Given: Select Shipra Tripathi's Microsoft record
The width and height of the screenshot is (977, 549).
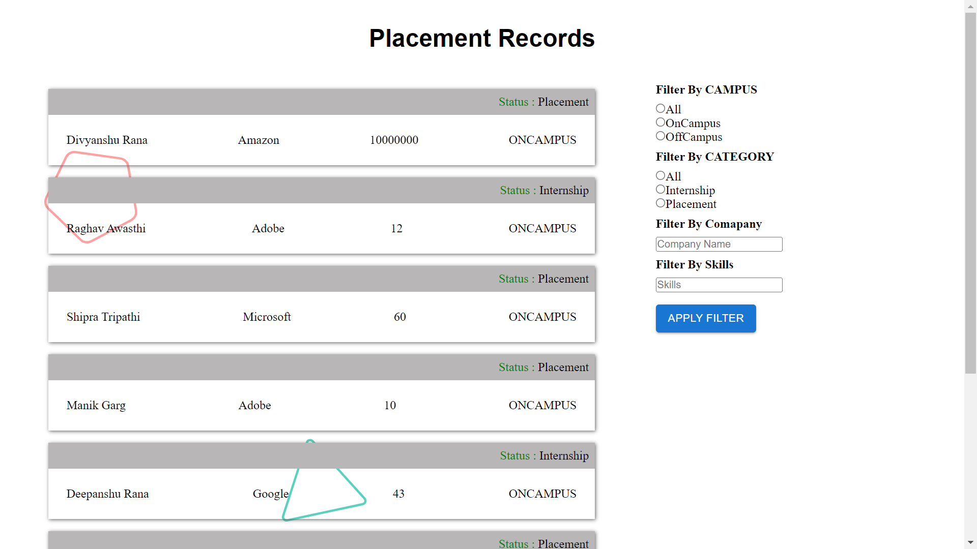Looking at the screenshot, I should coord(267,317).
